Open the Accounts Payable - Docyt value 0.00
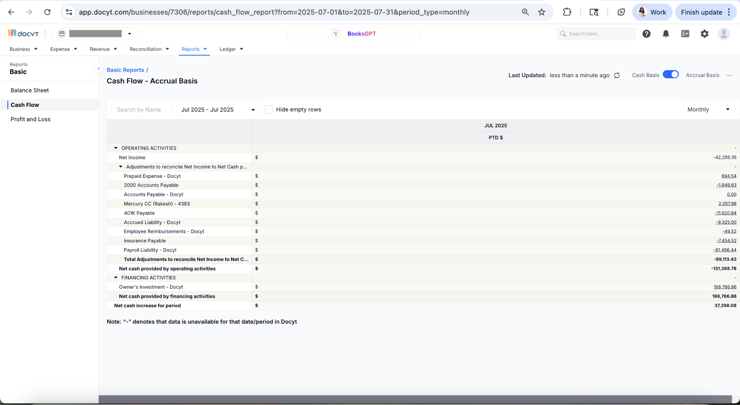740x405 pixels. coord(732,195)
